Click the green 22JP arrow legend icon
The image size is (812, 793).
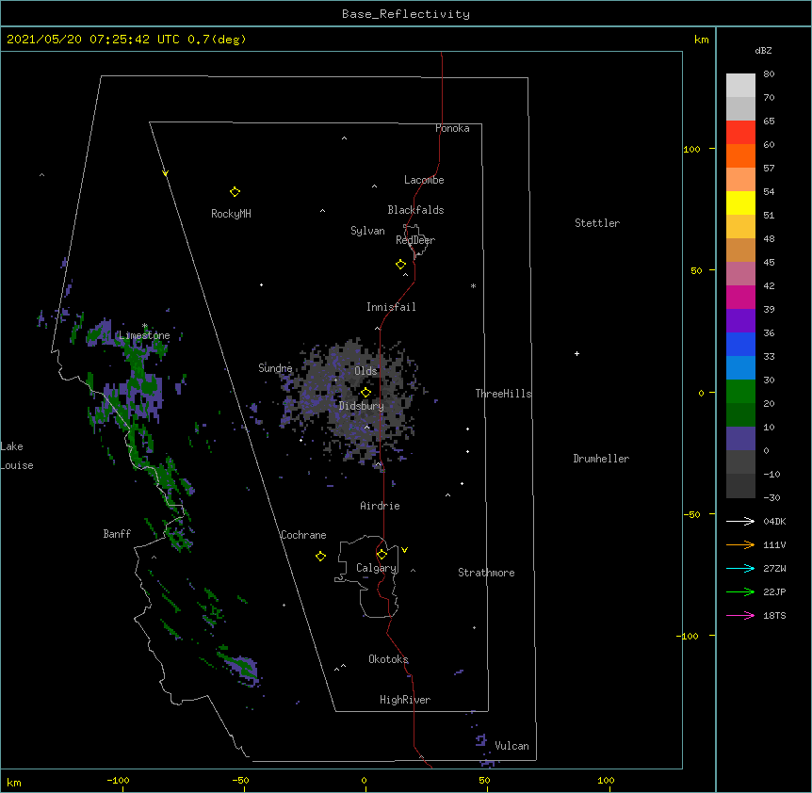pyautogui.click(x=740, y=591)
